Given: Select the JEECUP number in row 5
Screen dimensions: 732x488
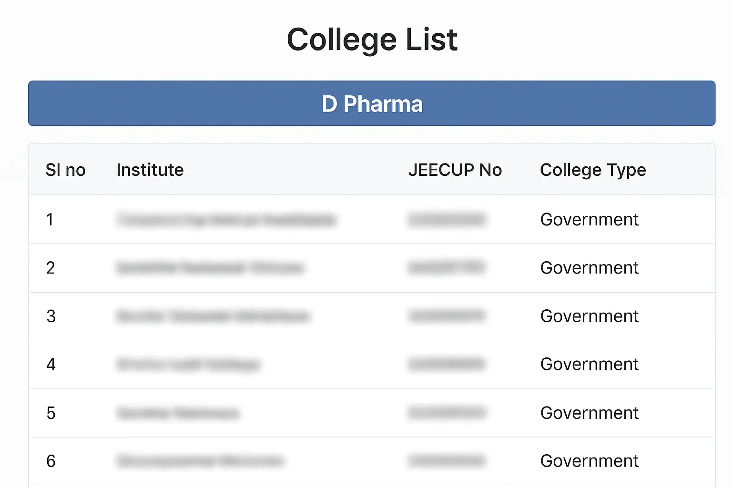Looking at the screenshot, I should pyautogui.click(x=447, y=412).
